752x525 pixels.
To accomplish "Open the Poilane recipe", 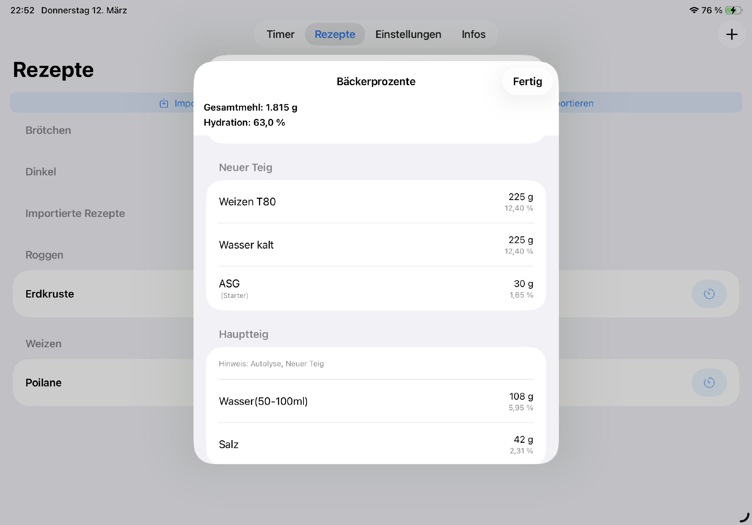I will tap(43, 382).
